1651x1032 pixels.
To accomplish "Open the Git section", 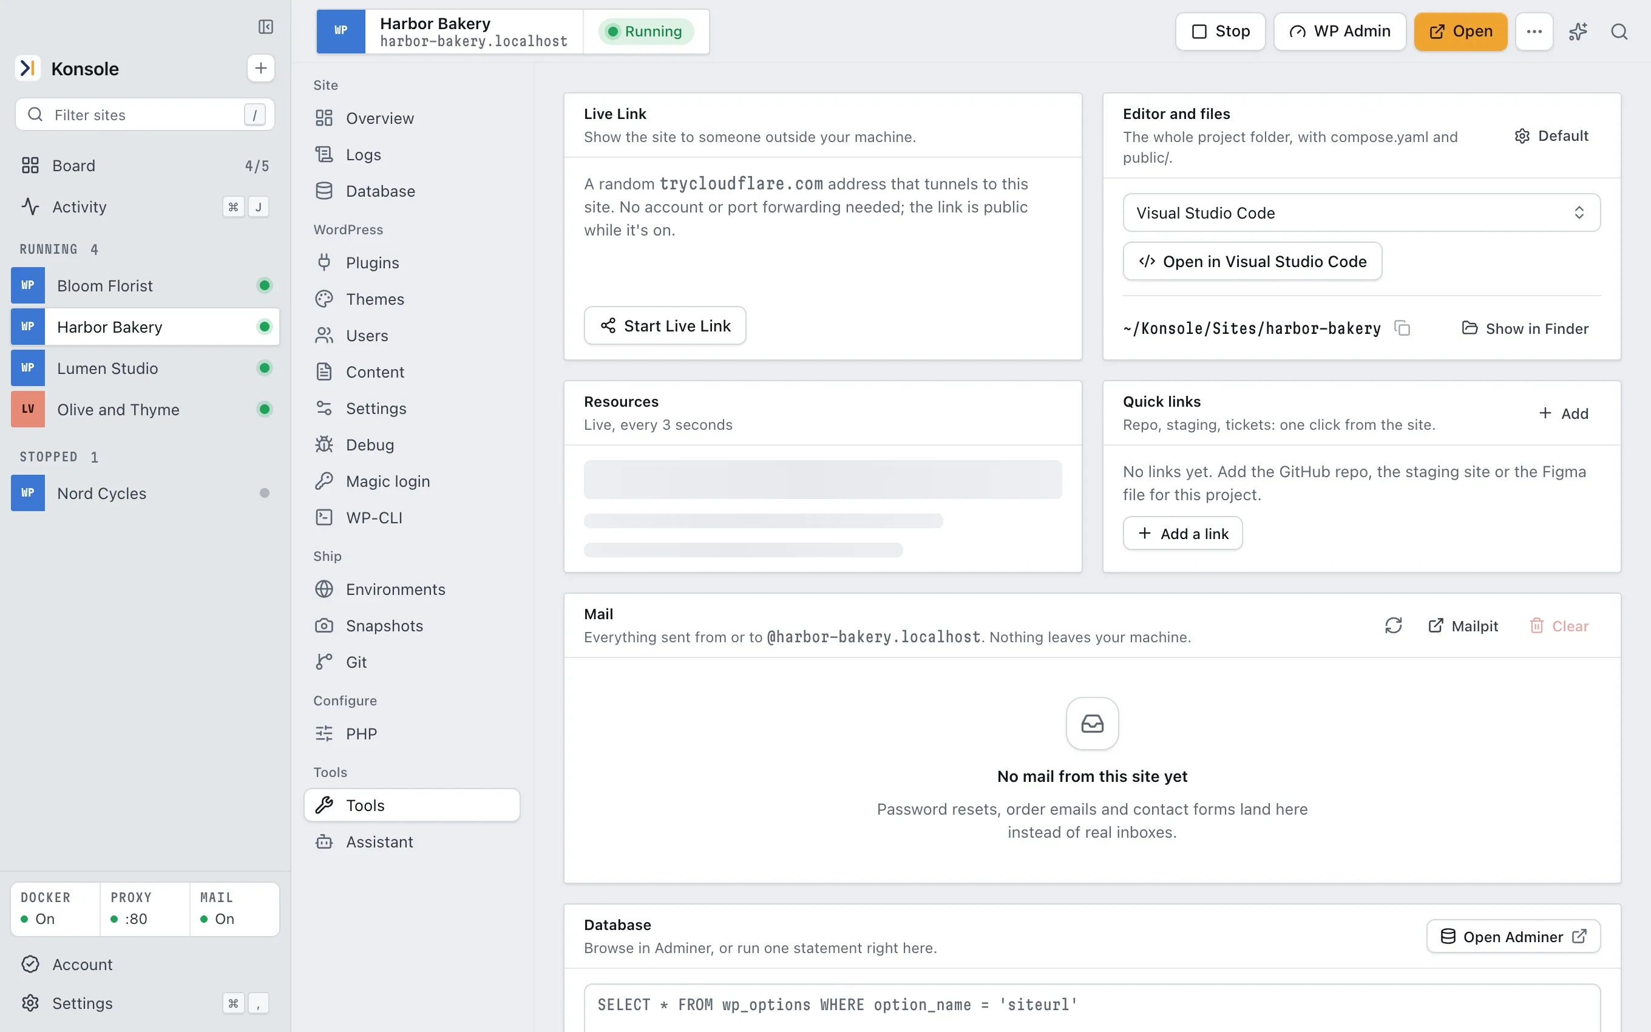I will click(412, 662).
